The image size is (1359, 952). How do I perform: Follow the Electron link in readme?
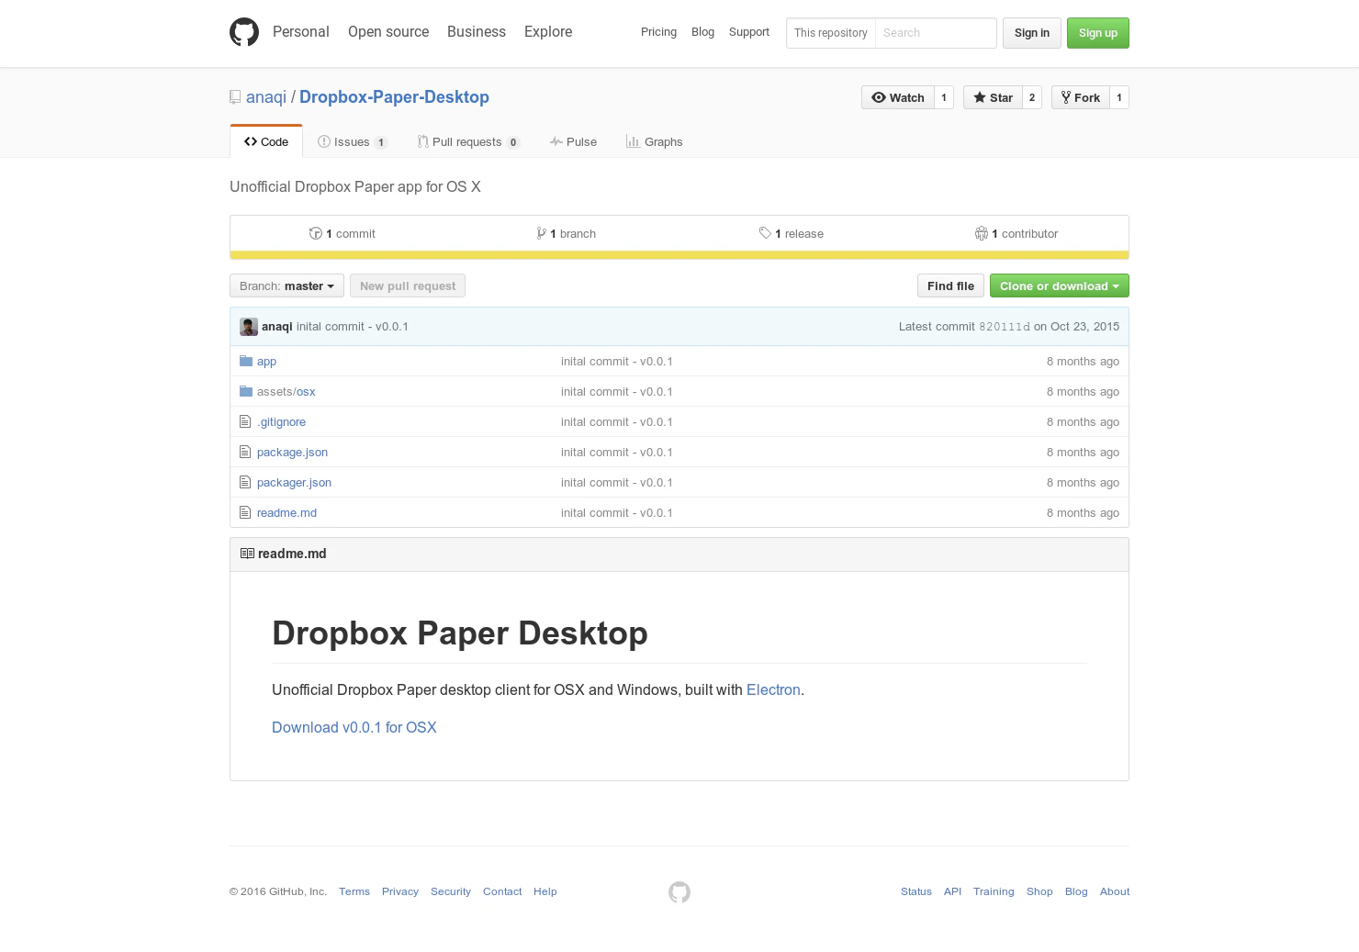[x=773, y=689]
